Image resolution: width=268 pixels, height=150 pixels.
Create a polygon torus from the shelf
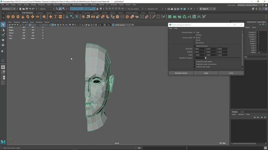pyautogui.click(x=28, y=17)
